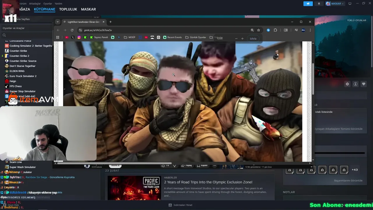
Task: Open the Pacific Drive news headline
Action: (x=208, y=182)
